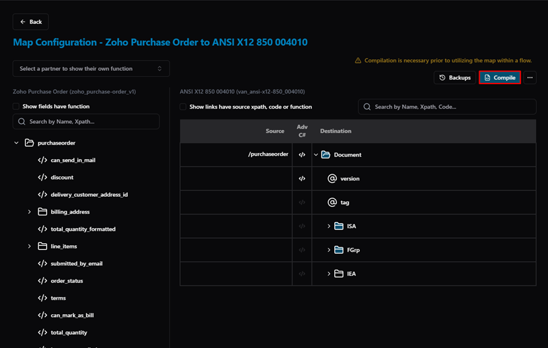Select the total_quantity_formatted field

pyautogui.click(x=83, y=229)
